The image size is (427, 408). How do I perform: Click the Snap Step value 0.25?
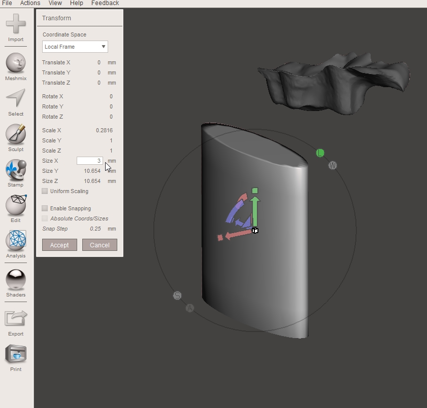[x=95, y=229]
